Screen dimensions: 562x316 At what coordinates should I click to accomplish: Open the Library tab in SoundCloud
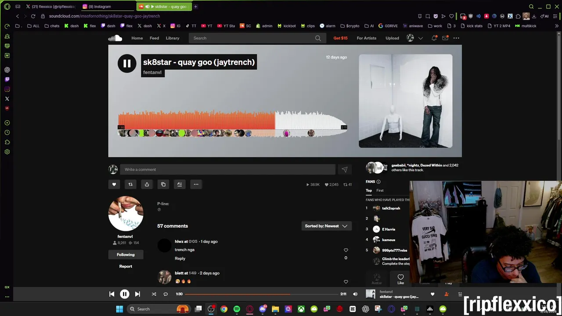[x=173, y=38]
